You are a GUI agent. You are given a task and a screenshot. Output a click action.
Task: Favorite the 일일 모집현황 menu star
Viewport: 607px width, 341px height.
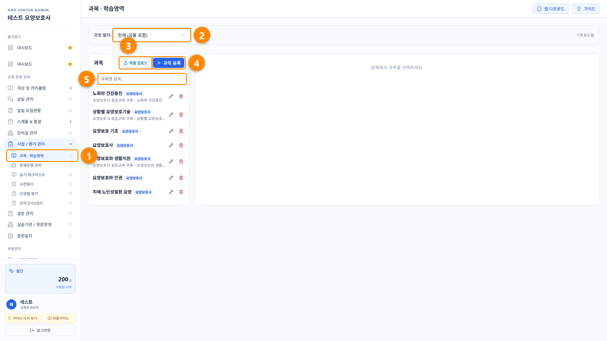[x=70, y=111]
